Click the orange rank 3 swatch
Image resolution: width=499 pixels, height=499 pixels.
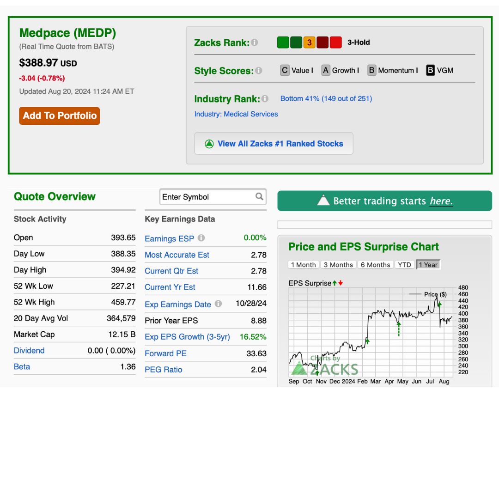309,43
